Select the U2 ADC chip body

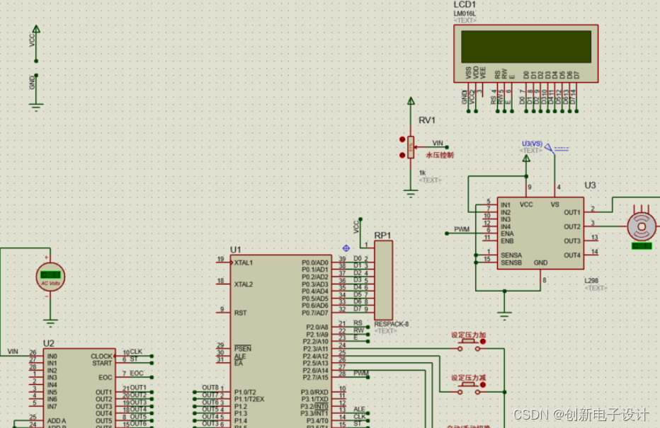click(79, 388)
